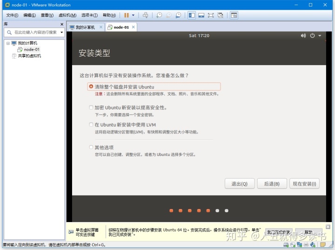
Task: Click the 后退(B) button
Action: point(272,183)
